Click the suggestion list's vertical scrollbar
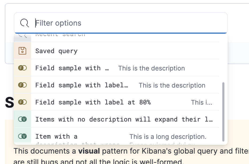This screenshot has width=249, height=164. (x=223, y=112)
